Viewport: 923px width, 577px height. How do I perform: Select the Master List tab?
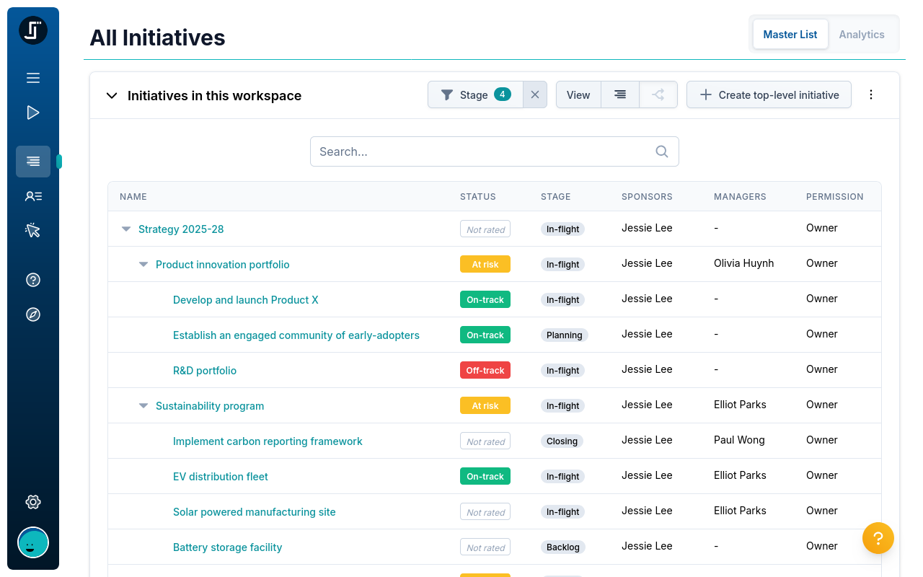point(790,34)
